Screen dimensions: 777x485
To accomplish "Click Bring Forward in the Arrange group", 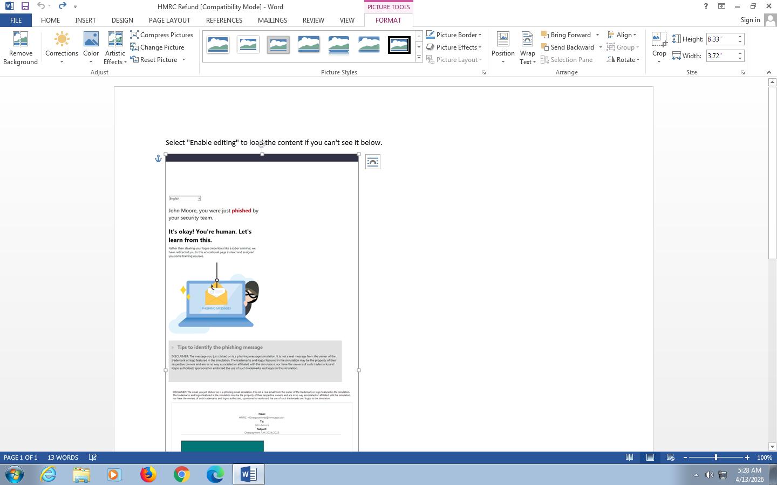I will (x=570, y=35).
